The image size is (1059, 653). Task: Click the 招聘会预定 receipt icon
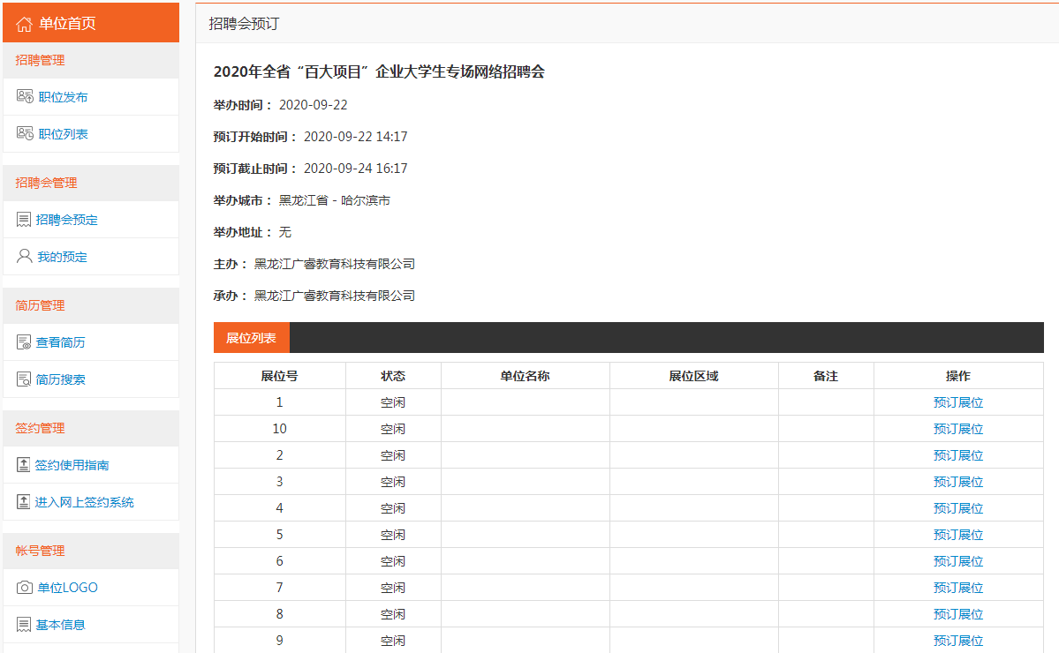point(24,220)
